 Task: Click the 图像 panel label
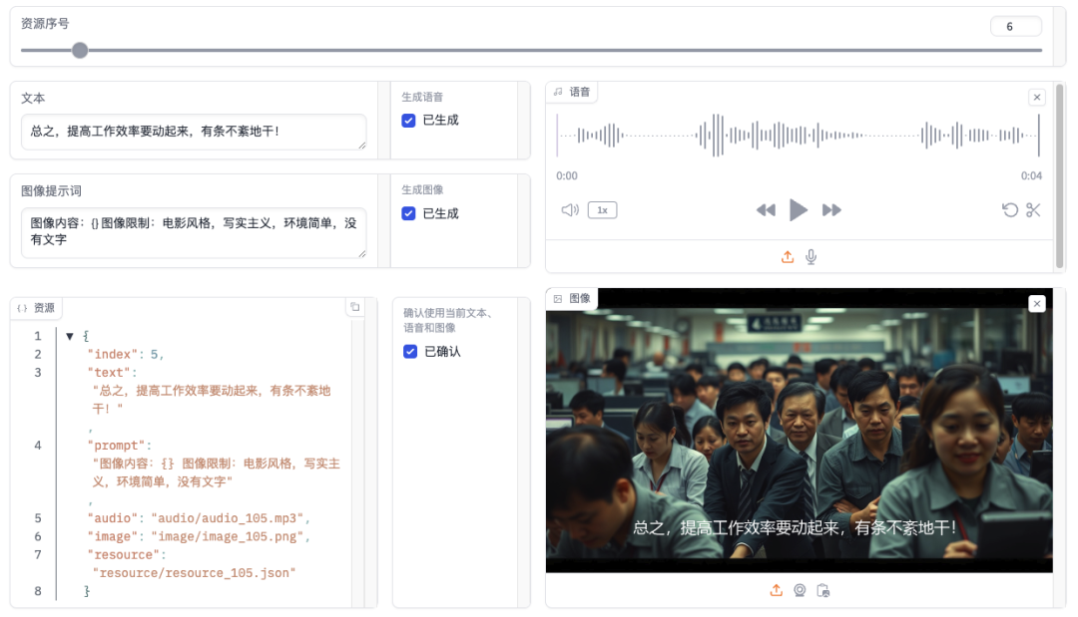point(572,299)
